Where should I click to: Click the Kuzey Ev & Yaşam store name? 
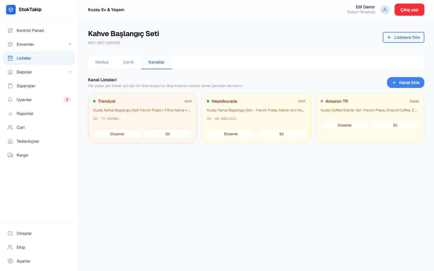tap(106, 10)
